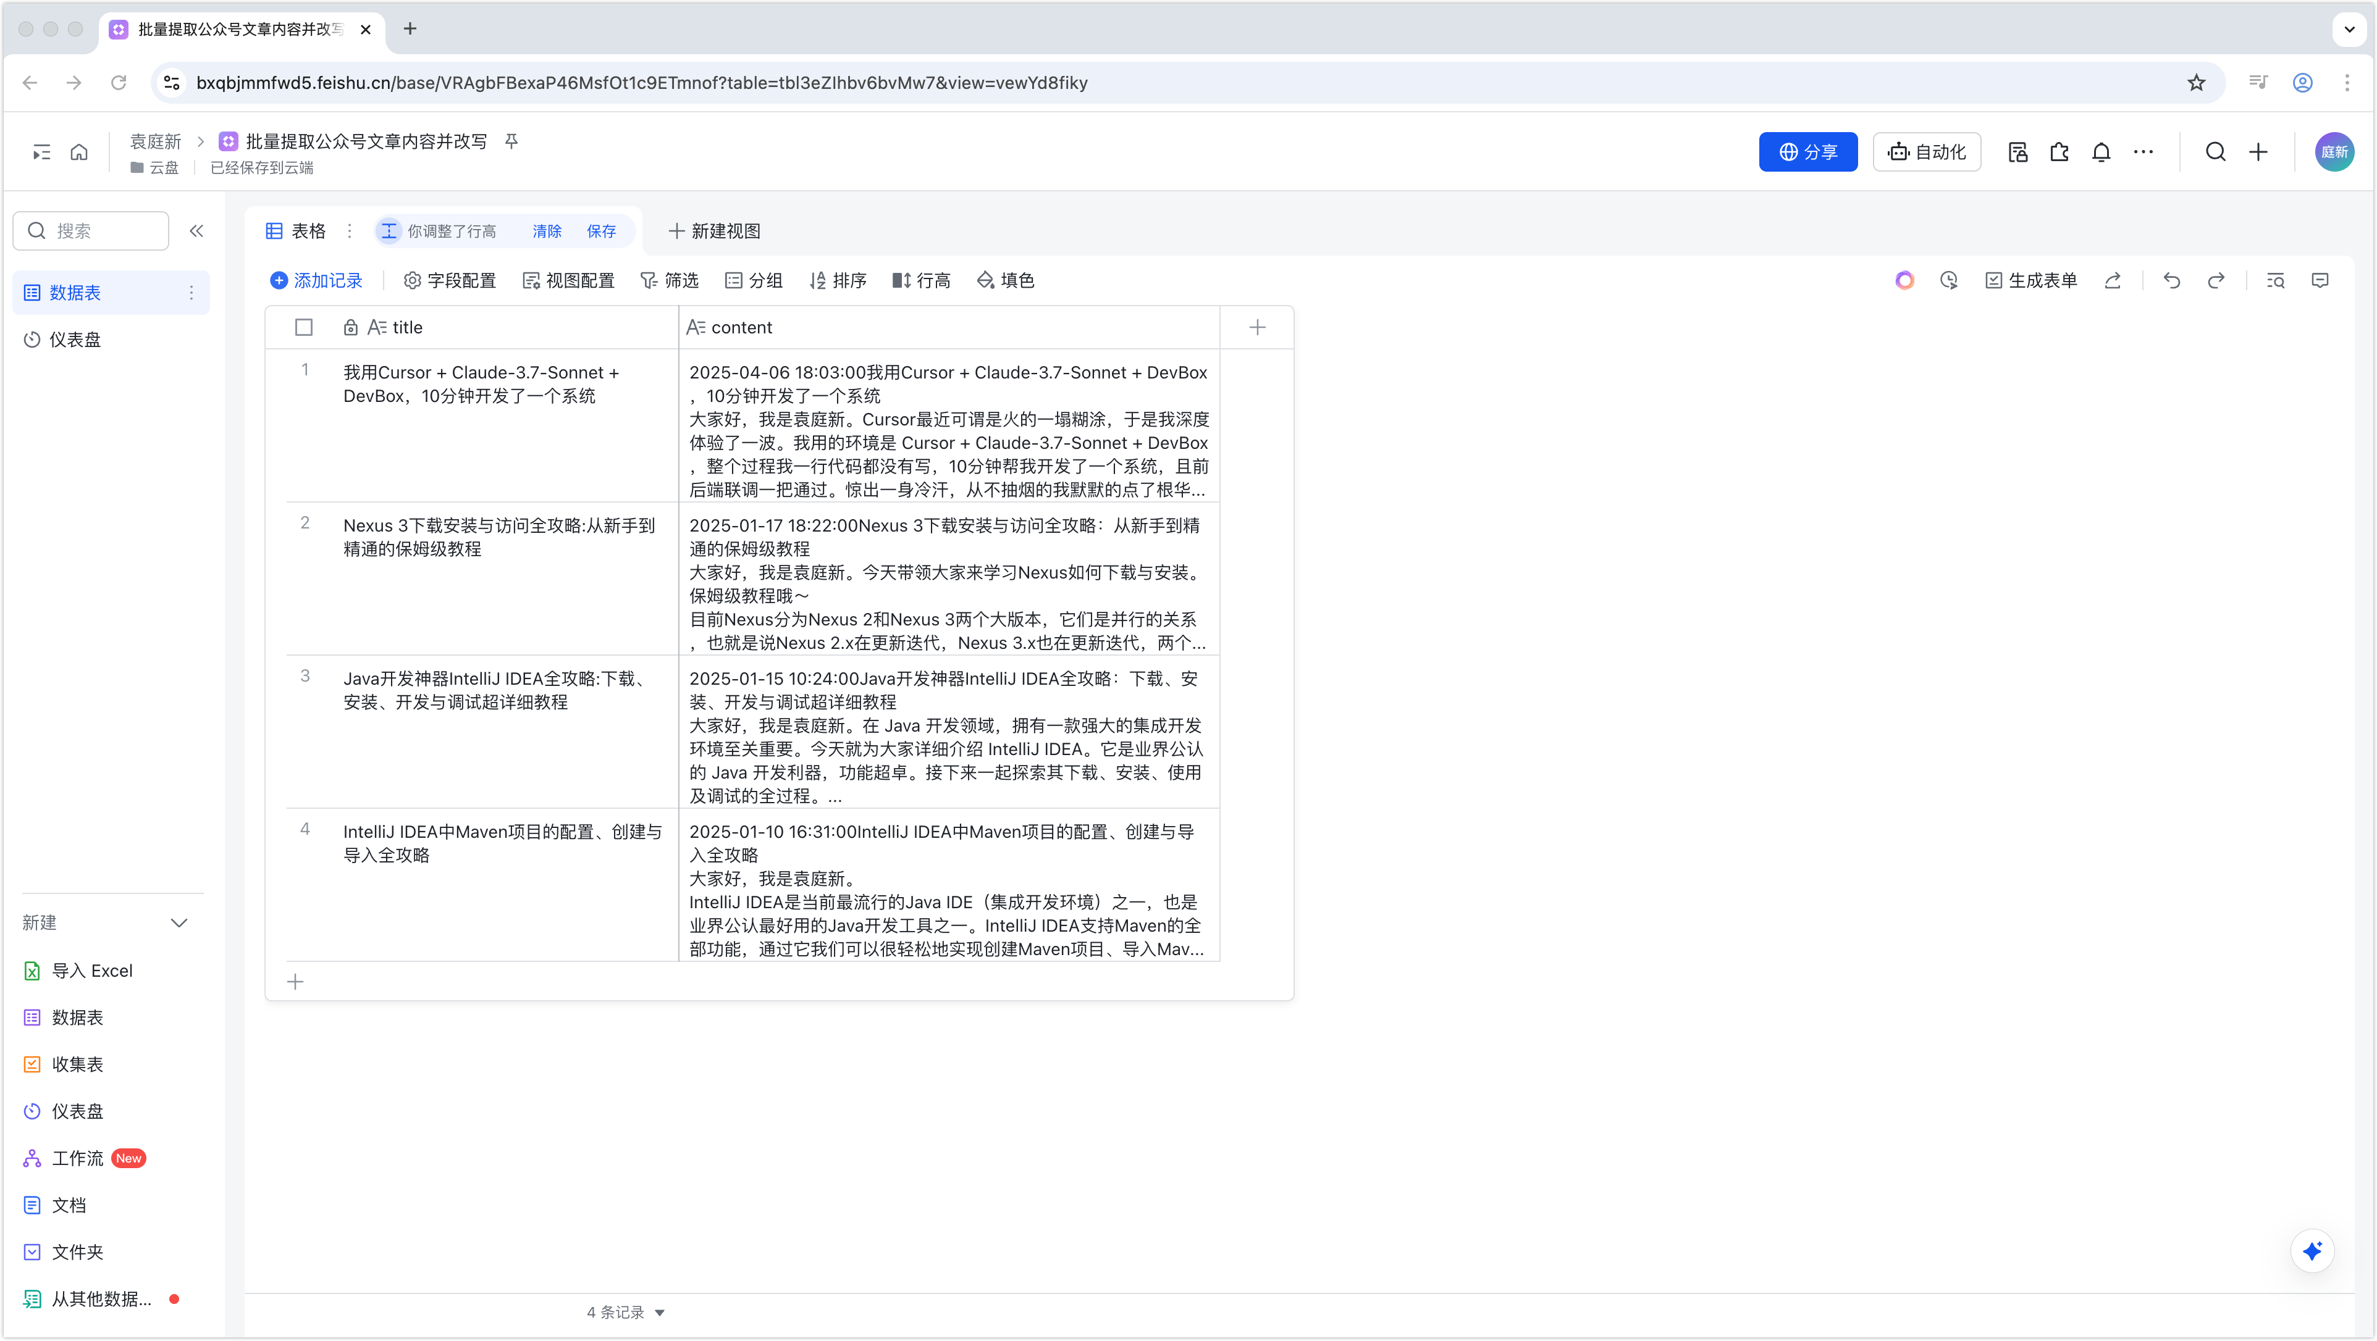Image resolution: width=2377 pixels, height=1341 pixels.
Task: Click the colorful AI ring icon
Action: point(1904,280)
